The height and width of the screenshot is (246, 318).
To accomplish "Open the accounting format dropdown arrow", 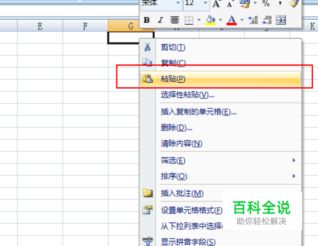I will pos(255,3).
